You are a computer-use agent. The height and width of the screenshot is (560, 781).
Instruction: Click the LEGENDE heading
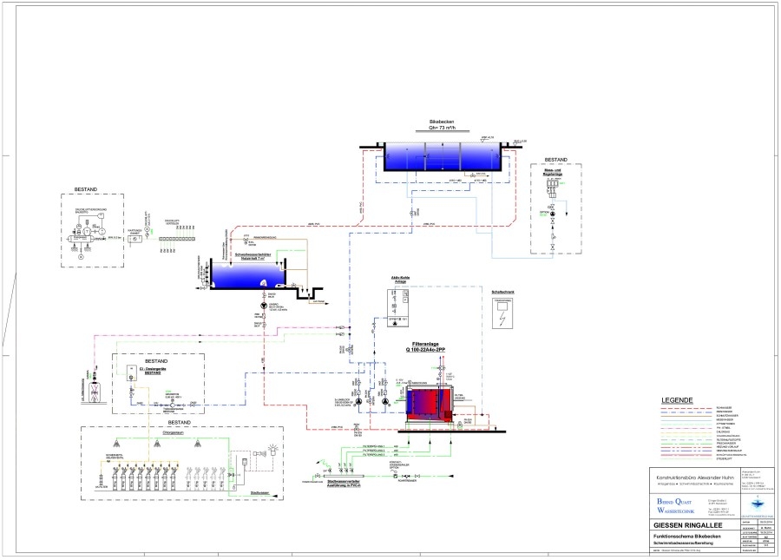(x=677, y=400)
